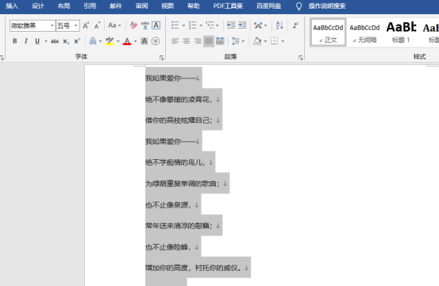Apply the 标题 1 style
The height and width of the screenshot is (286, 439).
[401, 32]
